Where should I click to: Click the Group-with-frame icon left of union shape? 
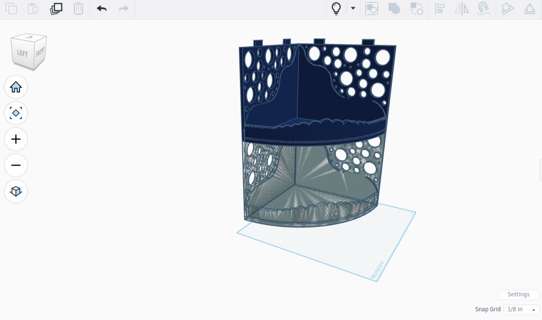(372, 8)
